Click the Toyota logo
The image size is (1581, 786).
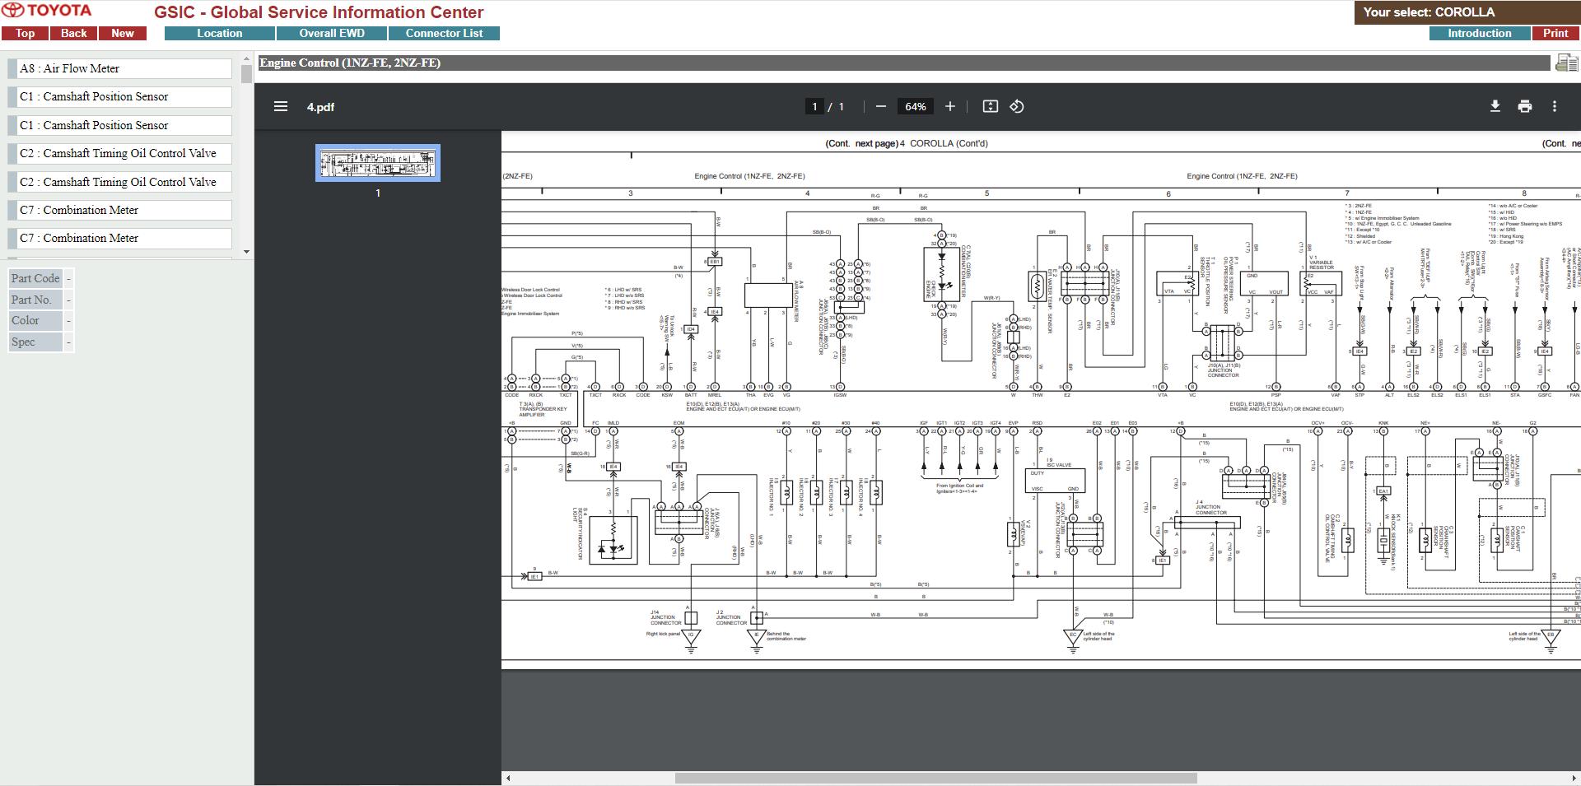coord(47,11)
